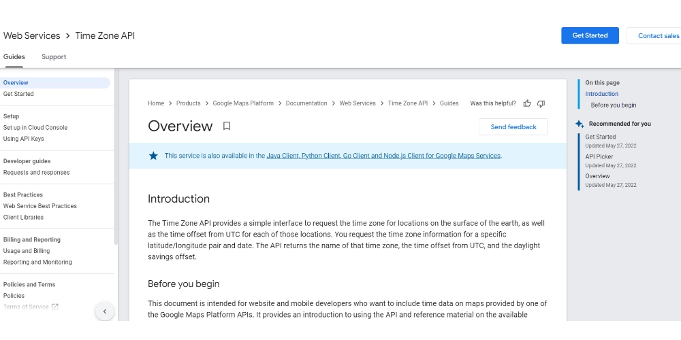This screenshot has height=340, width=681.
Task: Open Set up in Cloud Console
Action: 35,127
